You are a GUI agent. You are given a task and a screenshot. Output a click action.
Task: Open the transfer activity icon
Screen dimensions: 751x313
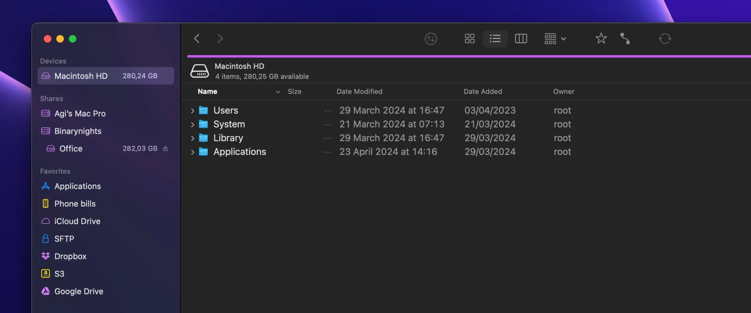pyautogui.click(x=431, y=39)
